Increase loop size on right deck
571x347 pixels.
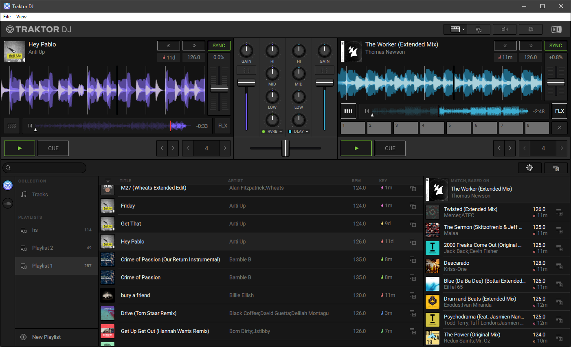(562, 148)
